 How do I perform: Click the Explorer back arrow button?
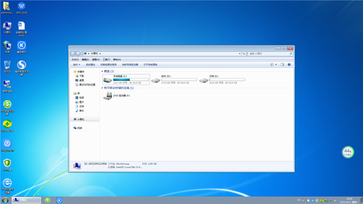pos(73,53)
